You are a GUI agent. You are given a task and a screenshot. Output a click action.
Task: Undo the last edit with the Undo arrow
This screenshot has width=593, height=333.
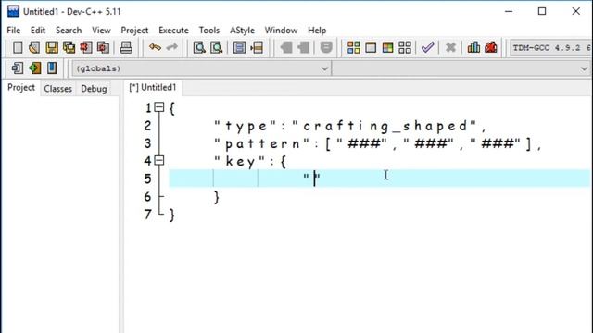click(x=155, y=47)
